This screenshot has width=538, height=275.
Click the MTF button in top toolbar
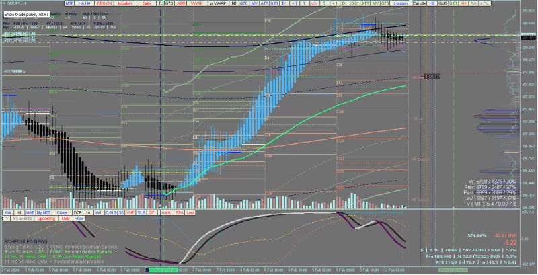[x=69, y=3]
